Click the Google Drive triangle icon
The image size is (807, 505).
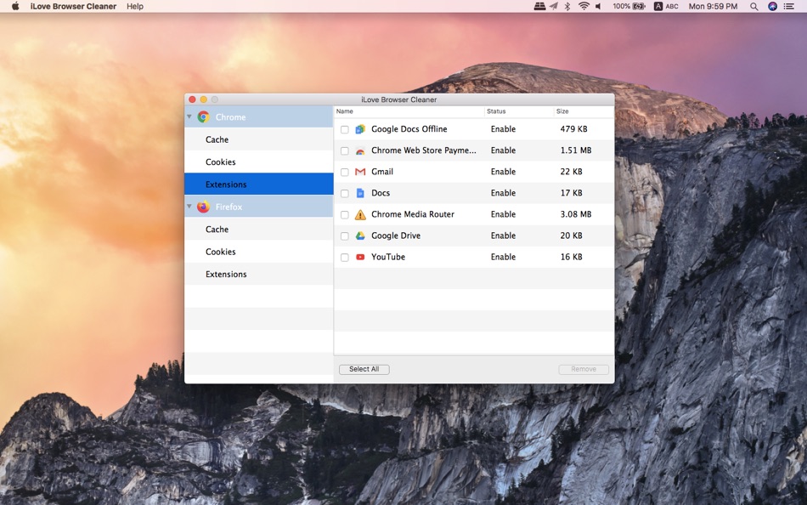click(360, 235)
